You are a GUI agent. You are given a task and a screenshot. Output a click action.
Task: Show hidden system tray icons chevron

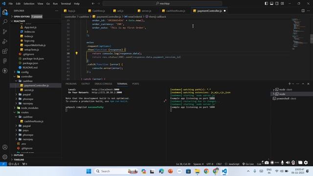coord(248,171)
